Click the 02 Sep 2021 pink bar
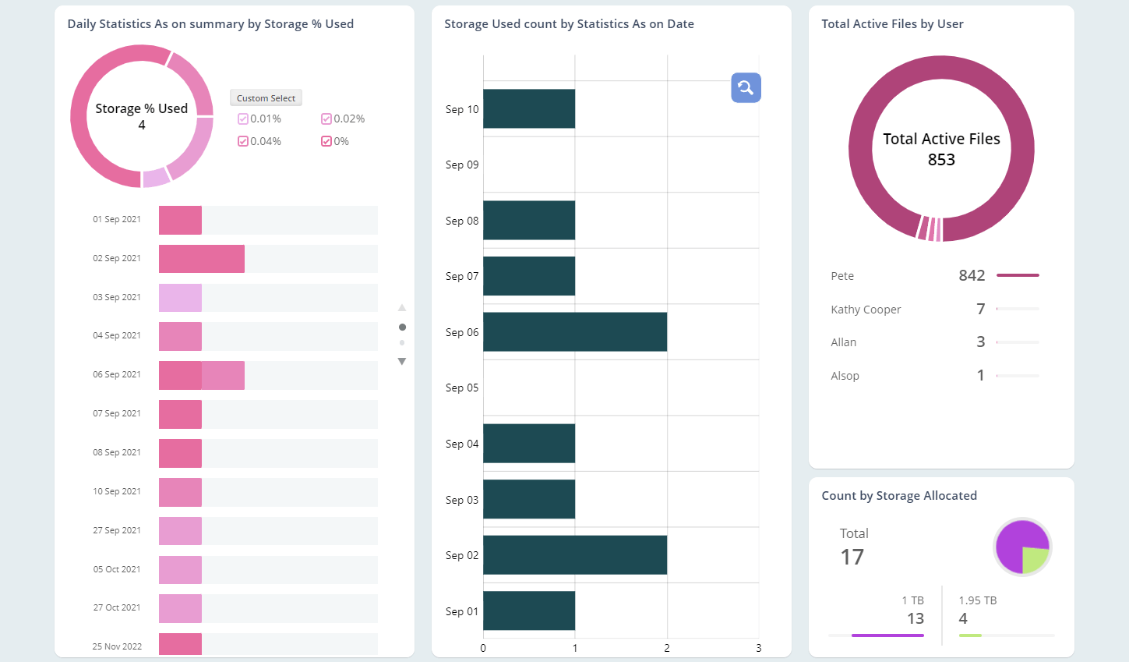This screenshot has width=1129, height=662. pyautogui.click(x=201, y=258)
